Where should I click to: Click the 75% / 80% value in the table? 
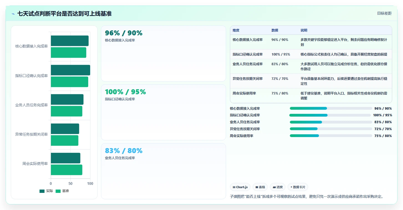[x=280, y=93]
